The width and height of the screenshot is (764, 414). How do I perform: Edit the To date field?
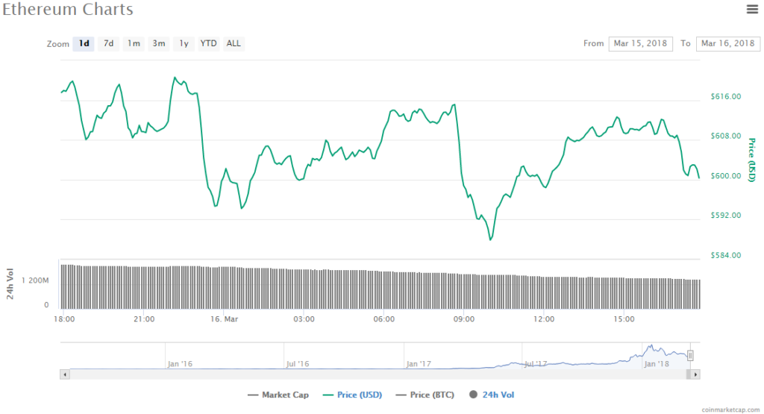727,43
